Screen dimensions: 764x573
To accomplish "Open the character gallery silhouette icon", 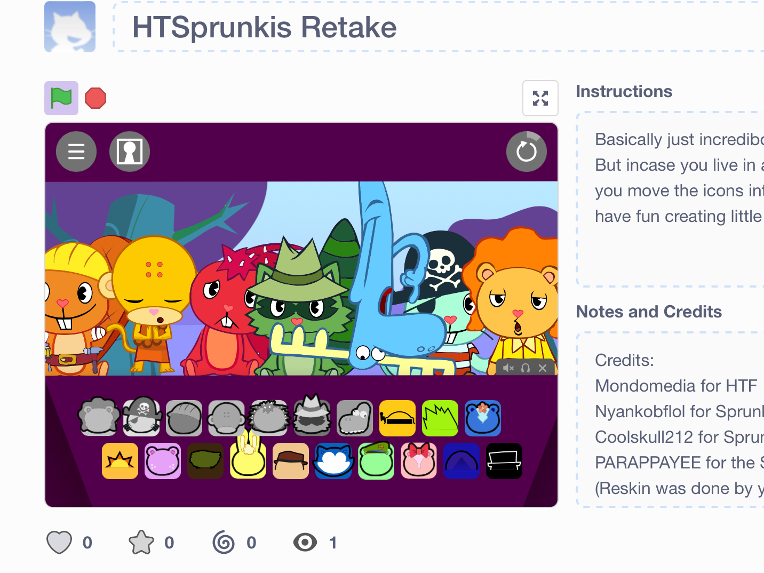I will click(130, 152).
